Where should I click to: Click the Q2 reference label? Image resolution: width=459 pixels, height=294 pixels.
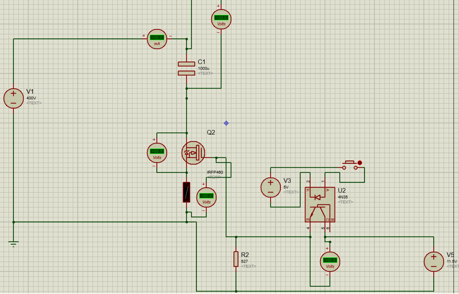(211, 132)
